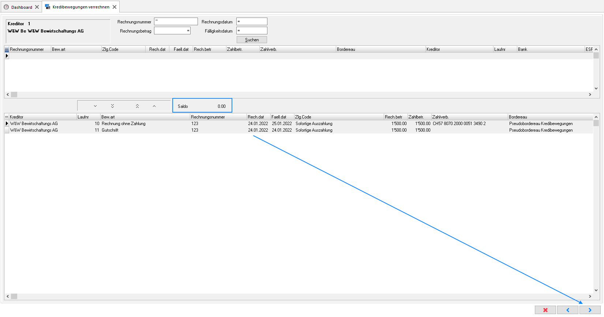Click the double up chevron move-all button
Screen dimensions: 604x317
(x=137, y=106)
